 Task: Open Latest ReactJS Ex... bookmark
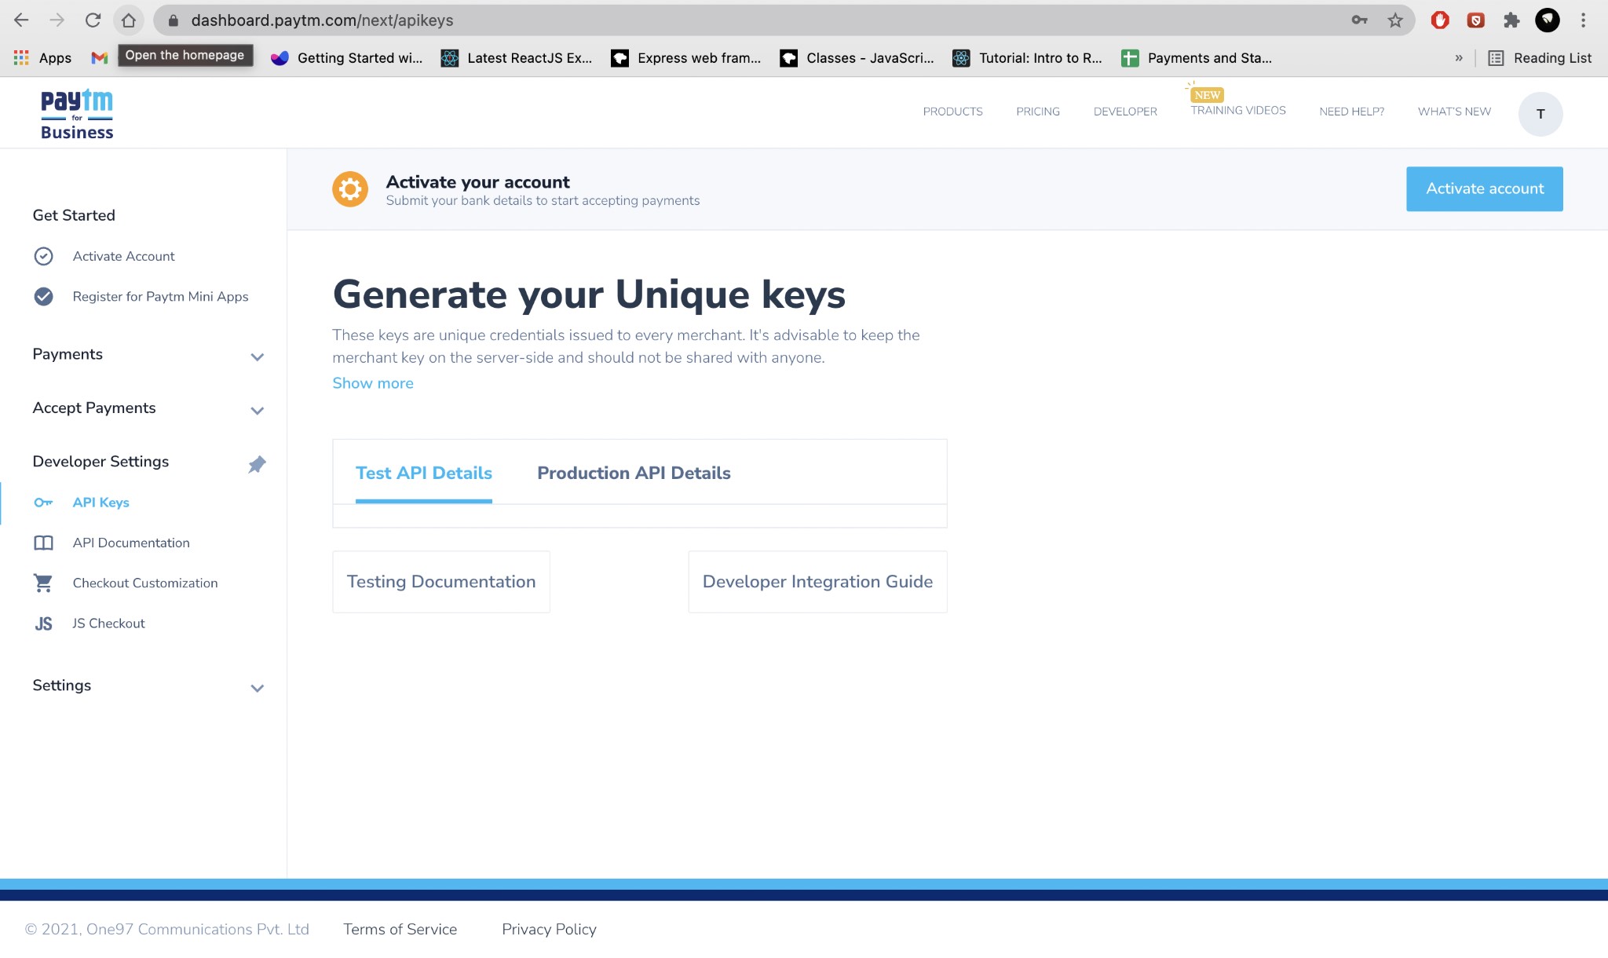[517, 58]
